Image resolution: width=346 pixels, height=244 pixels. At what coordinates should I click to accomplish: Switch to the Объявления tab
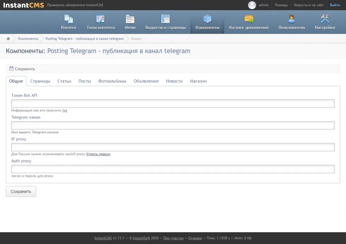point(146,81)
